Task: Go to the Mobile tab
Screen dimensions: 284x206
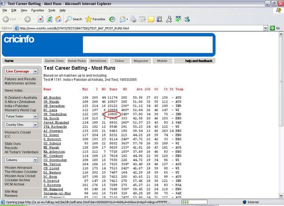Action: coord(162,61)
